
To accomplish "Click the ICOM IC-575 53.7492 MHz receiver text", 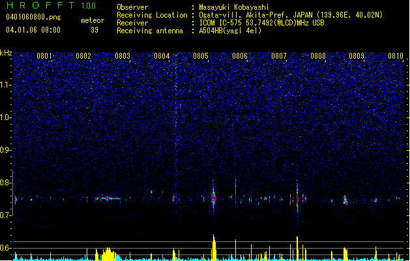I will click(261, 23).
